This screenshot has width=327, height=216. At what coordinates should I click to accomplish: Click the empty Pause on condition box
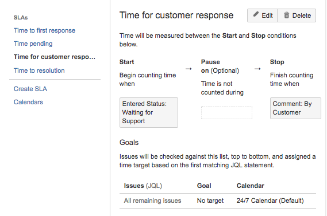point(226,112)
